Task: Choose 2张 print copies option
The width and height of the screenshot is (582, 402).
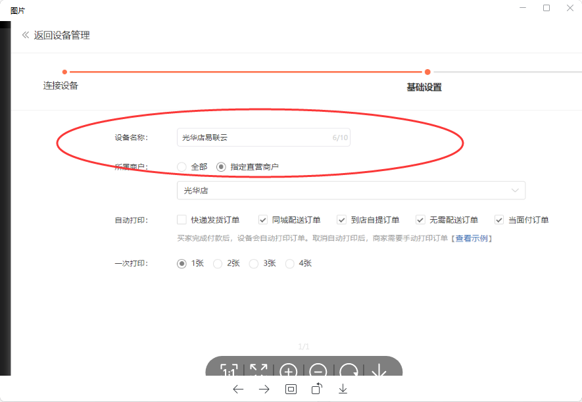Action: tap(218, 263)
